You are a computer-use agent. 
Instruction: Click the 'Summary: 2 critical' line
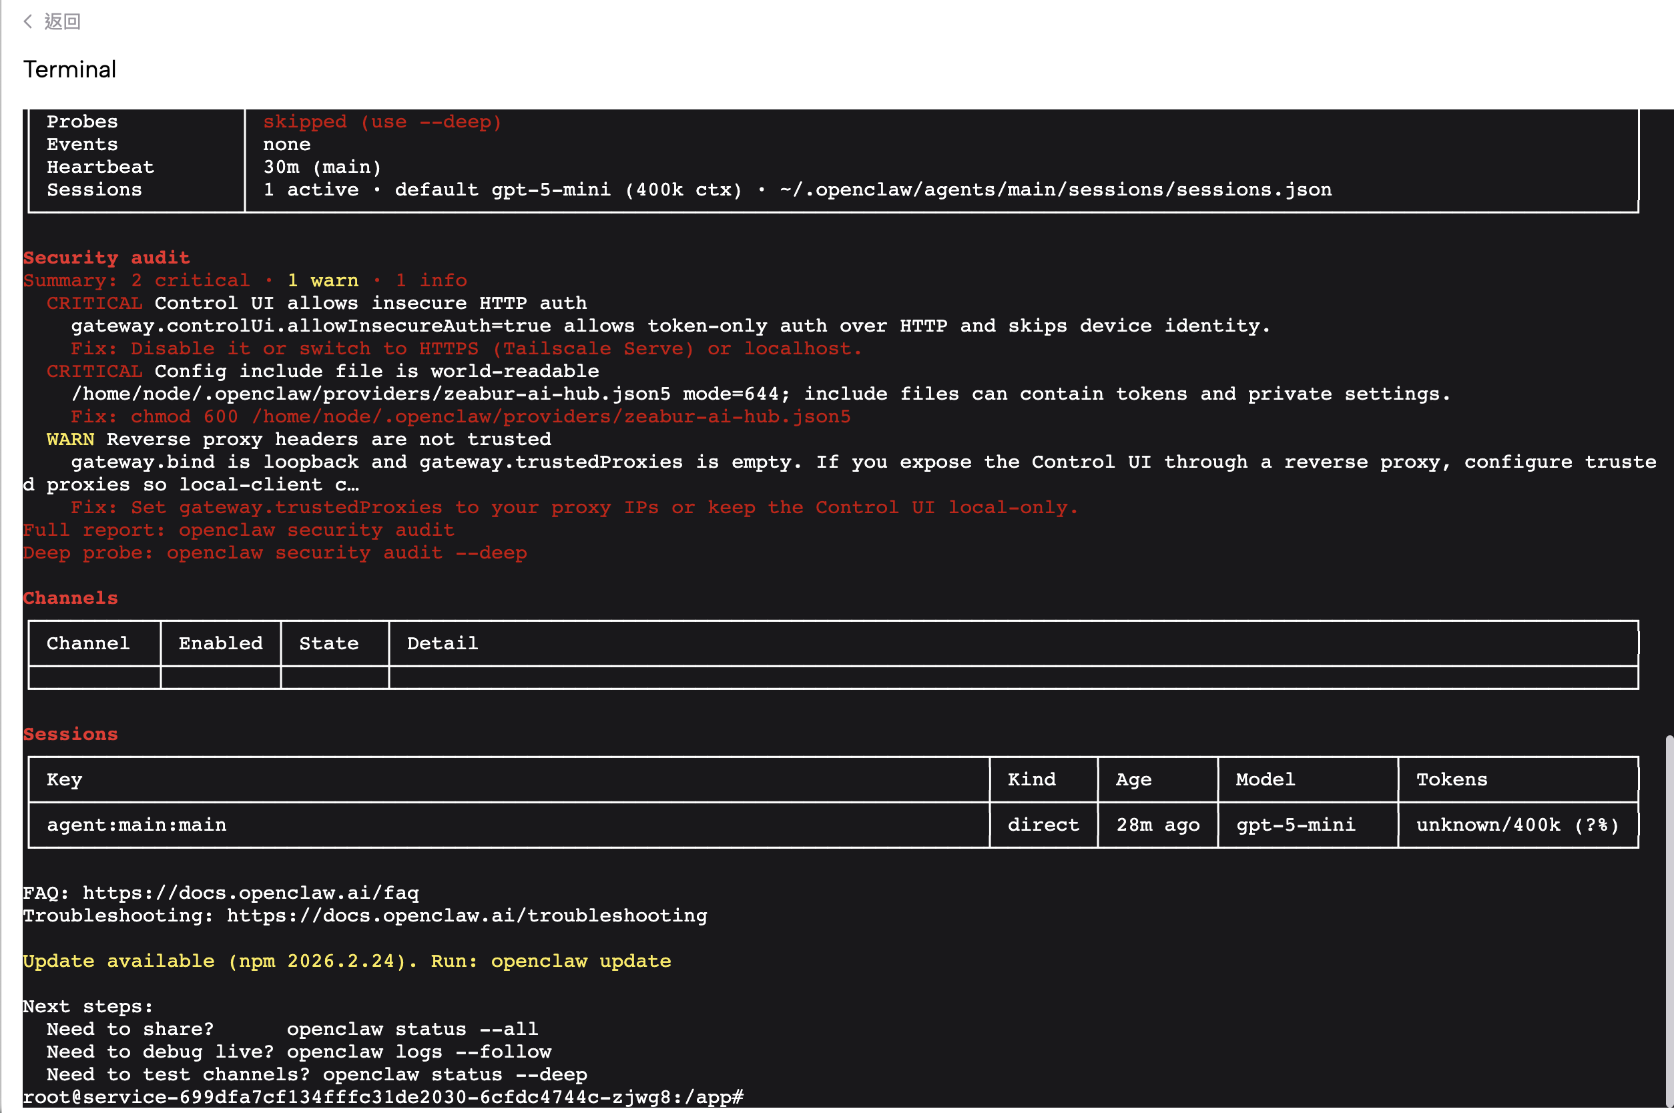[245, 280]
